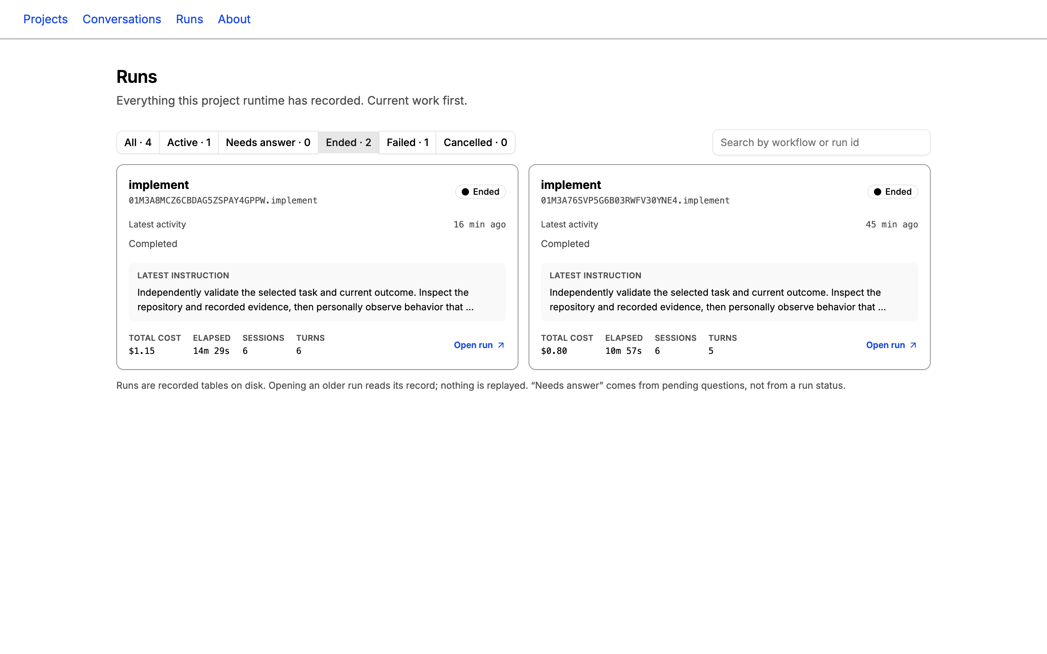Viewport: 1047px width, 654px height.
Task: Open the Runs link in the top navigation
Action: coord(189,19)
